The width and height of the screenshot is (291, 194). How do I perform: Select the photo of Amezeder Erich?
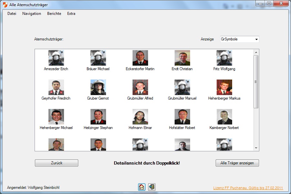point(56,58)
